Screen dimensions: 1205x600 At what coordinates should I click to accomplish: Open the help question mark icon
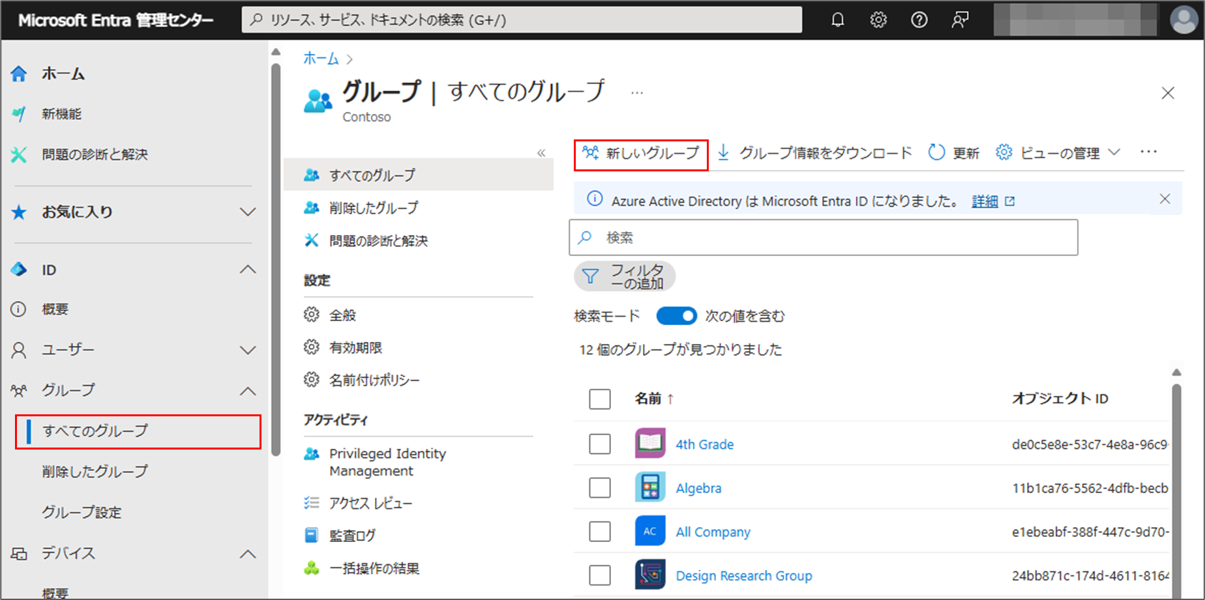coord(919,20)
